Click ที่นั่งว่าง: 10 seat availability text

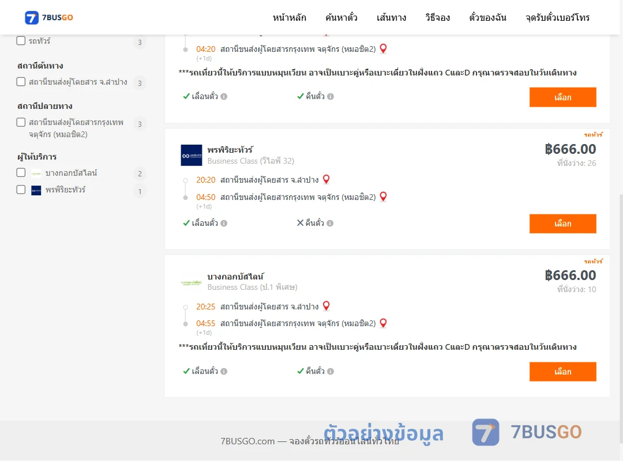(576, 289)
